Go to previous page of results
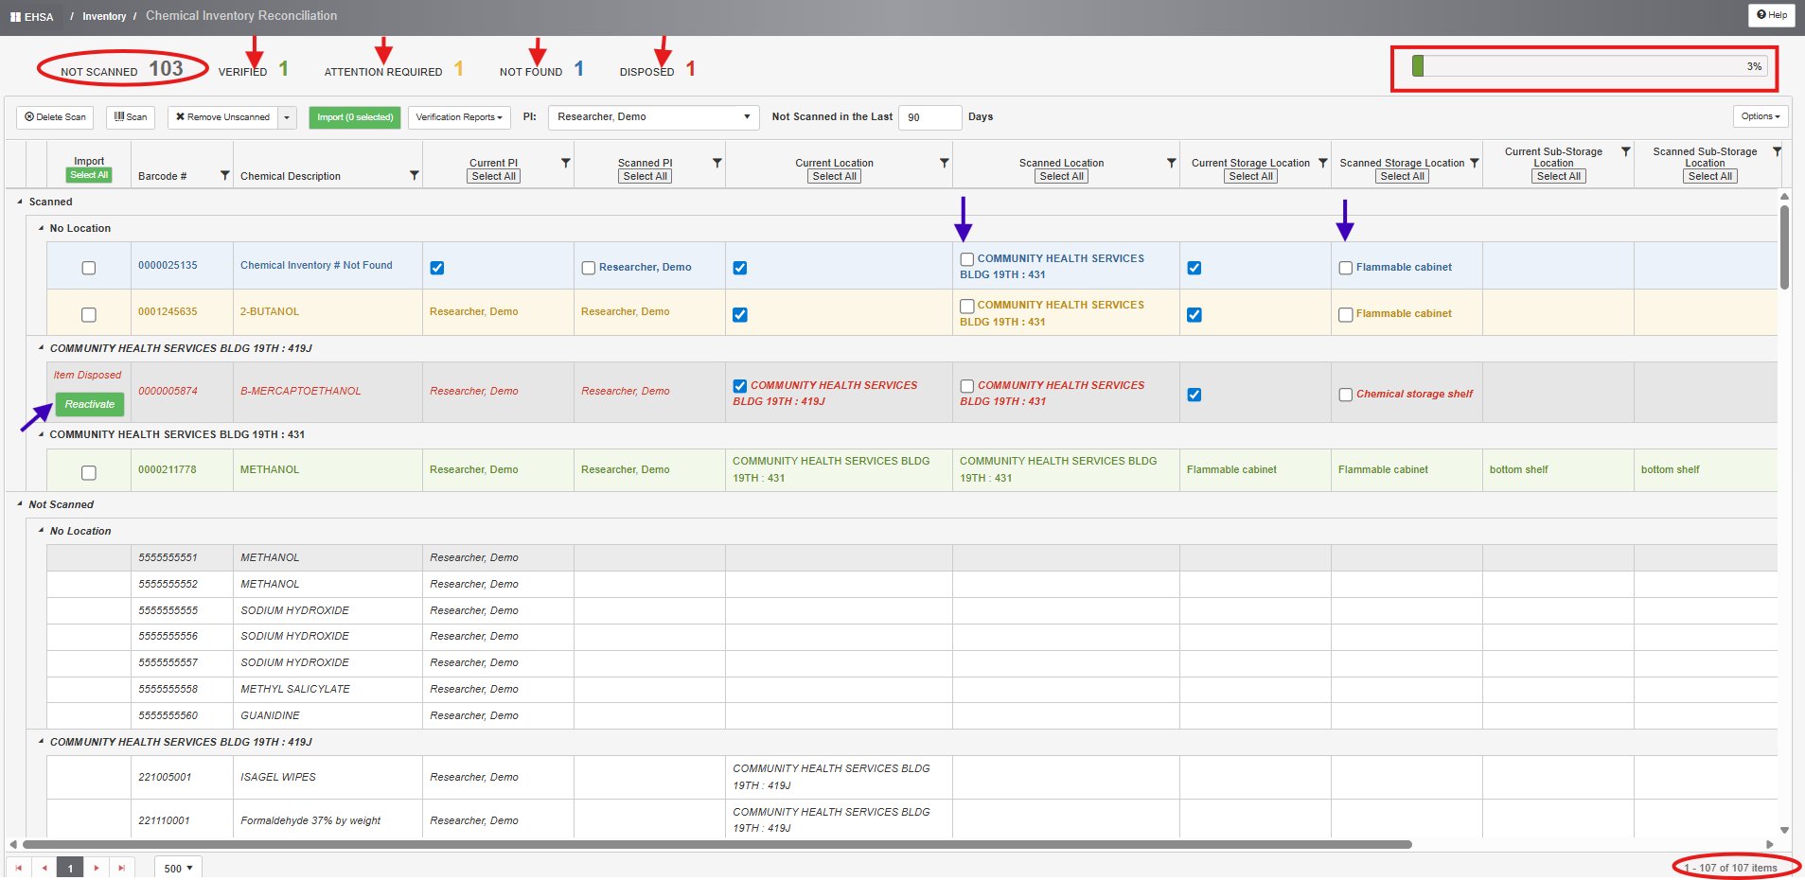This screenshot has width=1805, height=880. [44, 868]
